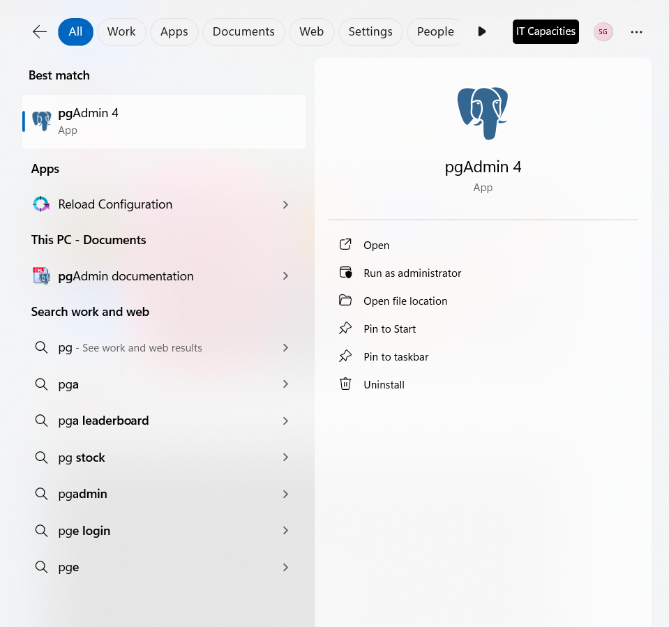Open the three-dot options menu

636,32
